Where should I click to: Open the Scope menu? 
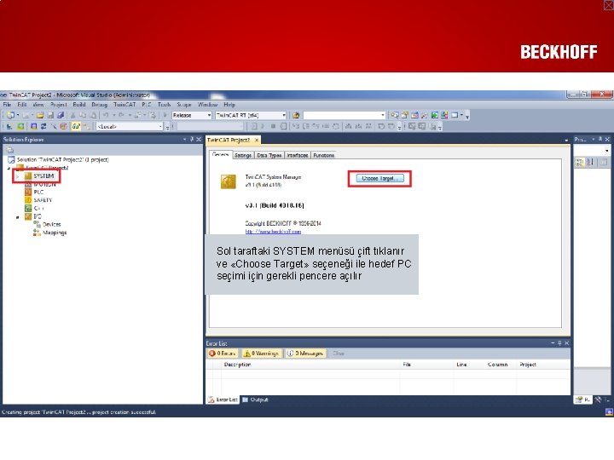[x=184, y=105]
